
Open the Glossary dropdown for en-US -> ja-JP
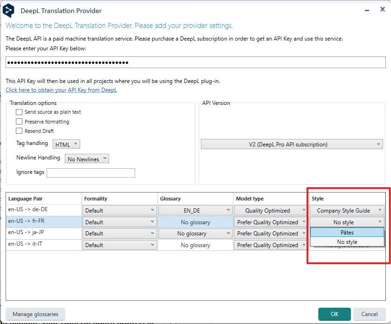(194, 233)
